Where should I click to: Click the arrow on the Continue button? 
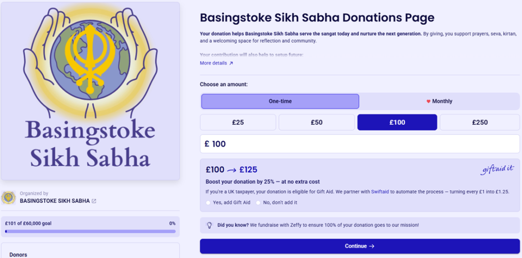(372, 246)
